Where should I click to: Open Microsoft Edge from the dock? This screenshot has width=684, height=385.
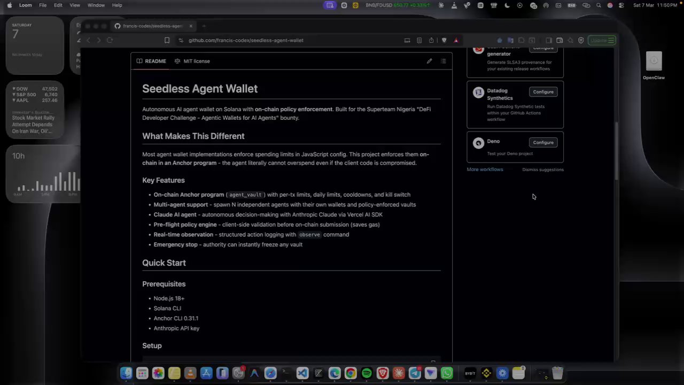[335, 373]
